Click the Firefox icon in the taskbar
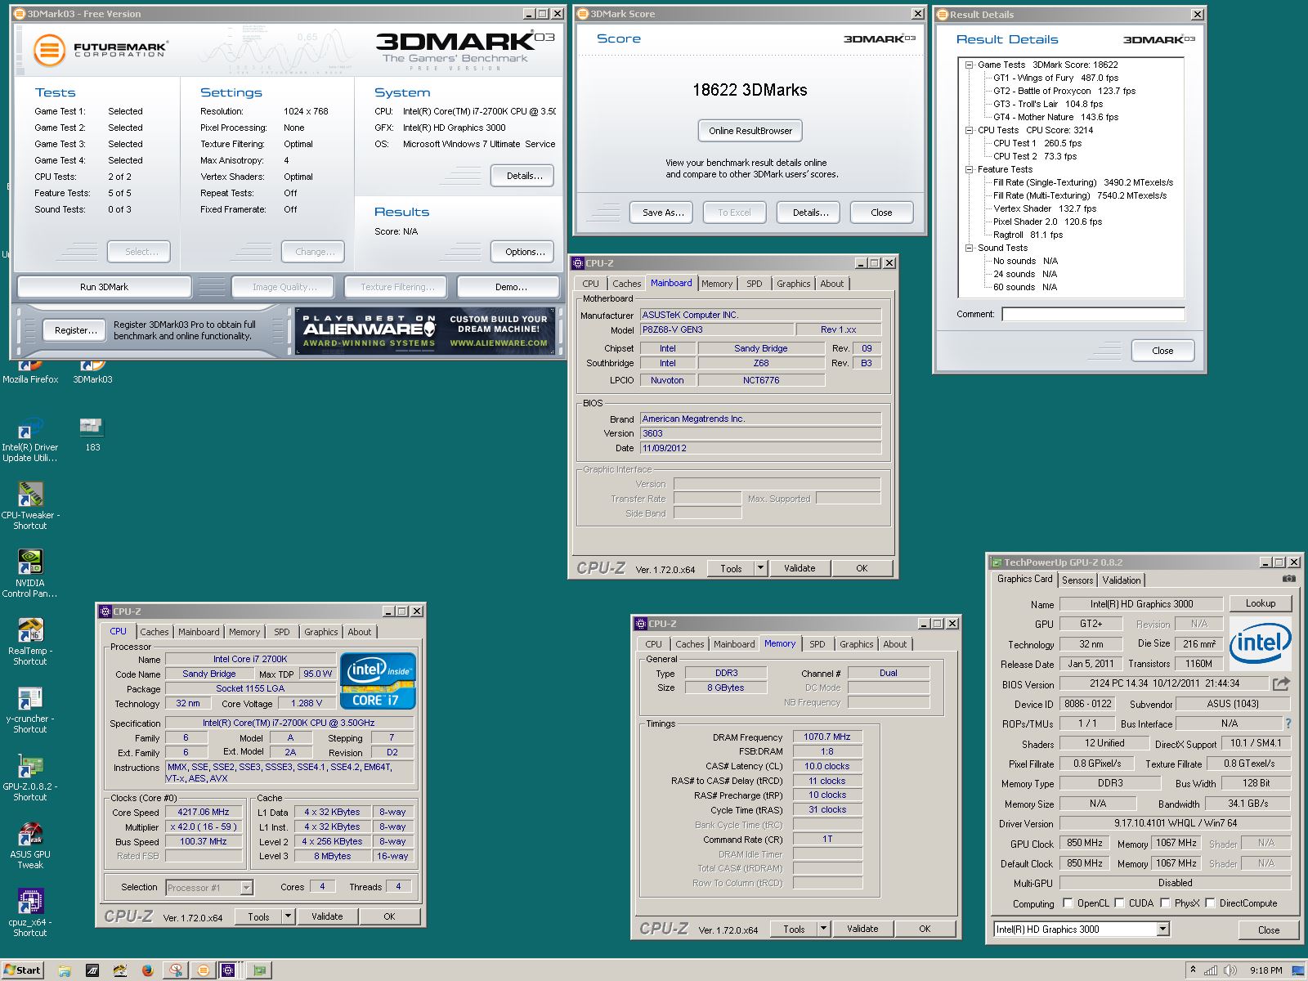Image resolution: width=1308 pixels, height=981 pixels. point(148,970)
